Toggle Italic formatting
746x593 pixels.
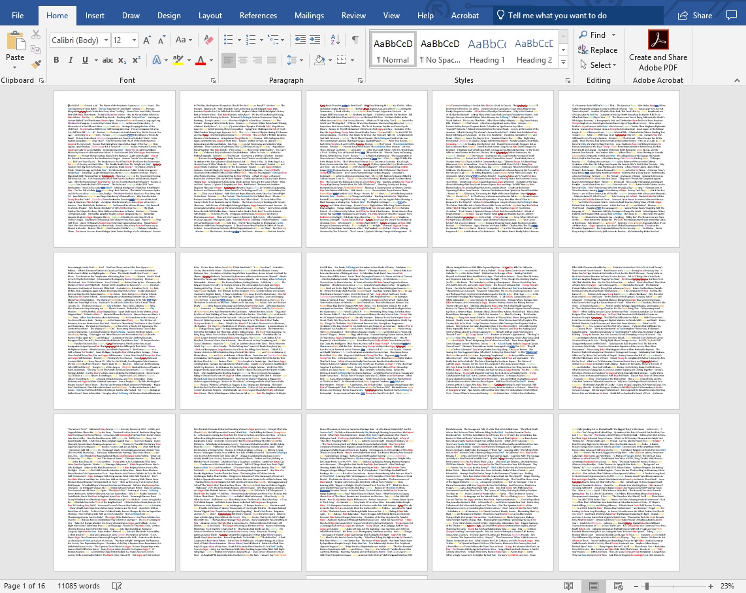[x=71, y=60]
